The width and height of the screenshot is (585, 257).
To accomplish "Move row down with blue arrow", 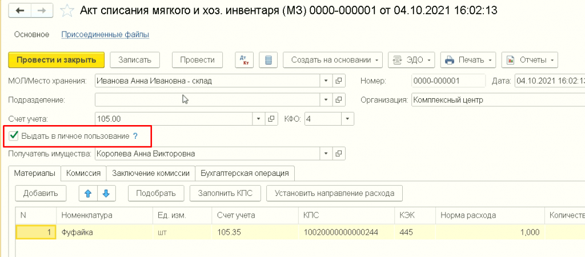I will [x=106, y=193].
